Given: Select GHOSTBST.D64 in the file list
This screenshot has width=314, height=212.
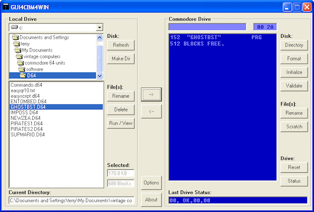Looking at the screenshot, I should pos(56,107).
